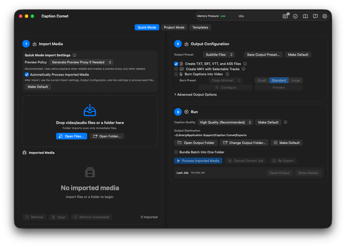
Task: Enable Create MKV with Selectable Tracks
Action: coord(176,69)
